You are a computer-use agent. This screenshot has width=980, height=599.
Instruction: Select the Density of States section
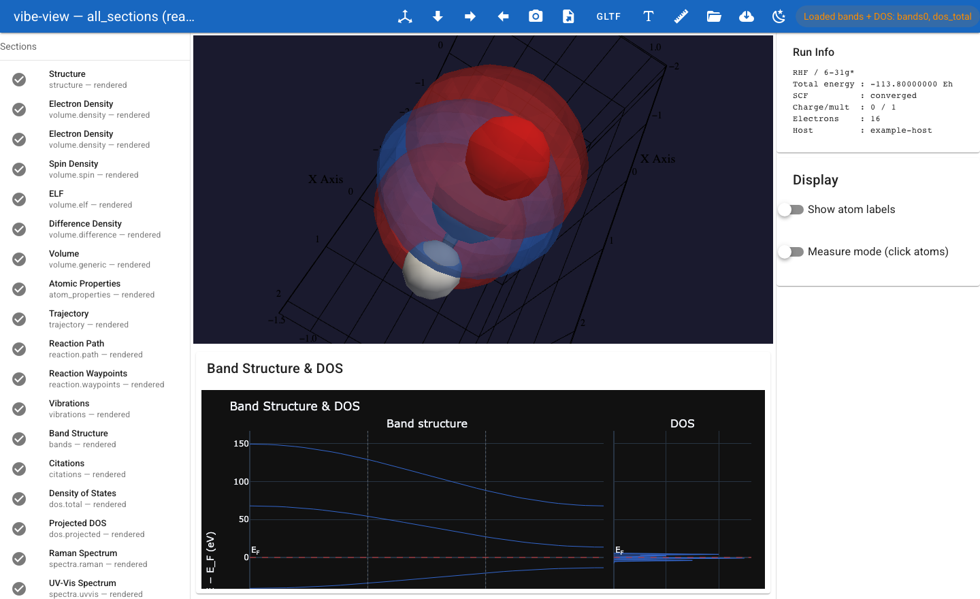(x=95, y=499)
